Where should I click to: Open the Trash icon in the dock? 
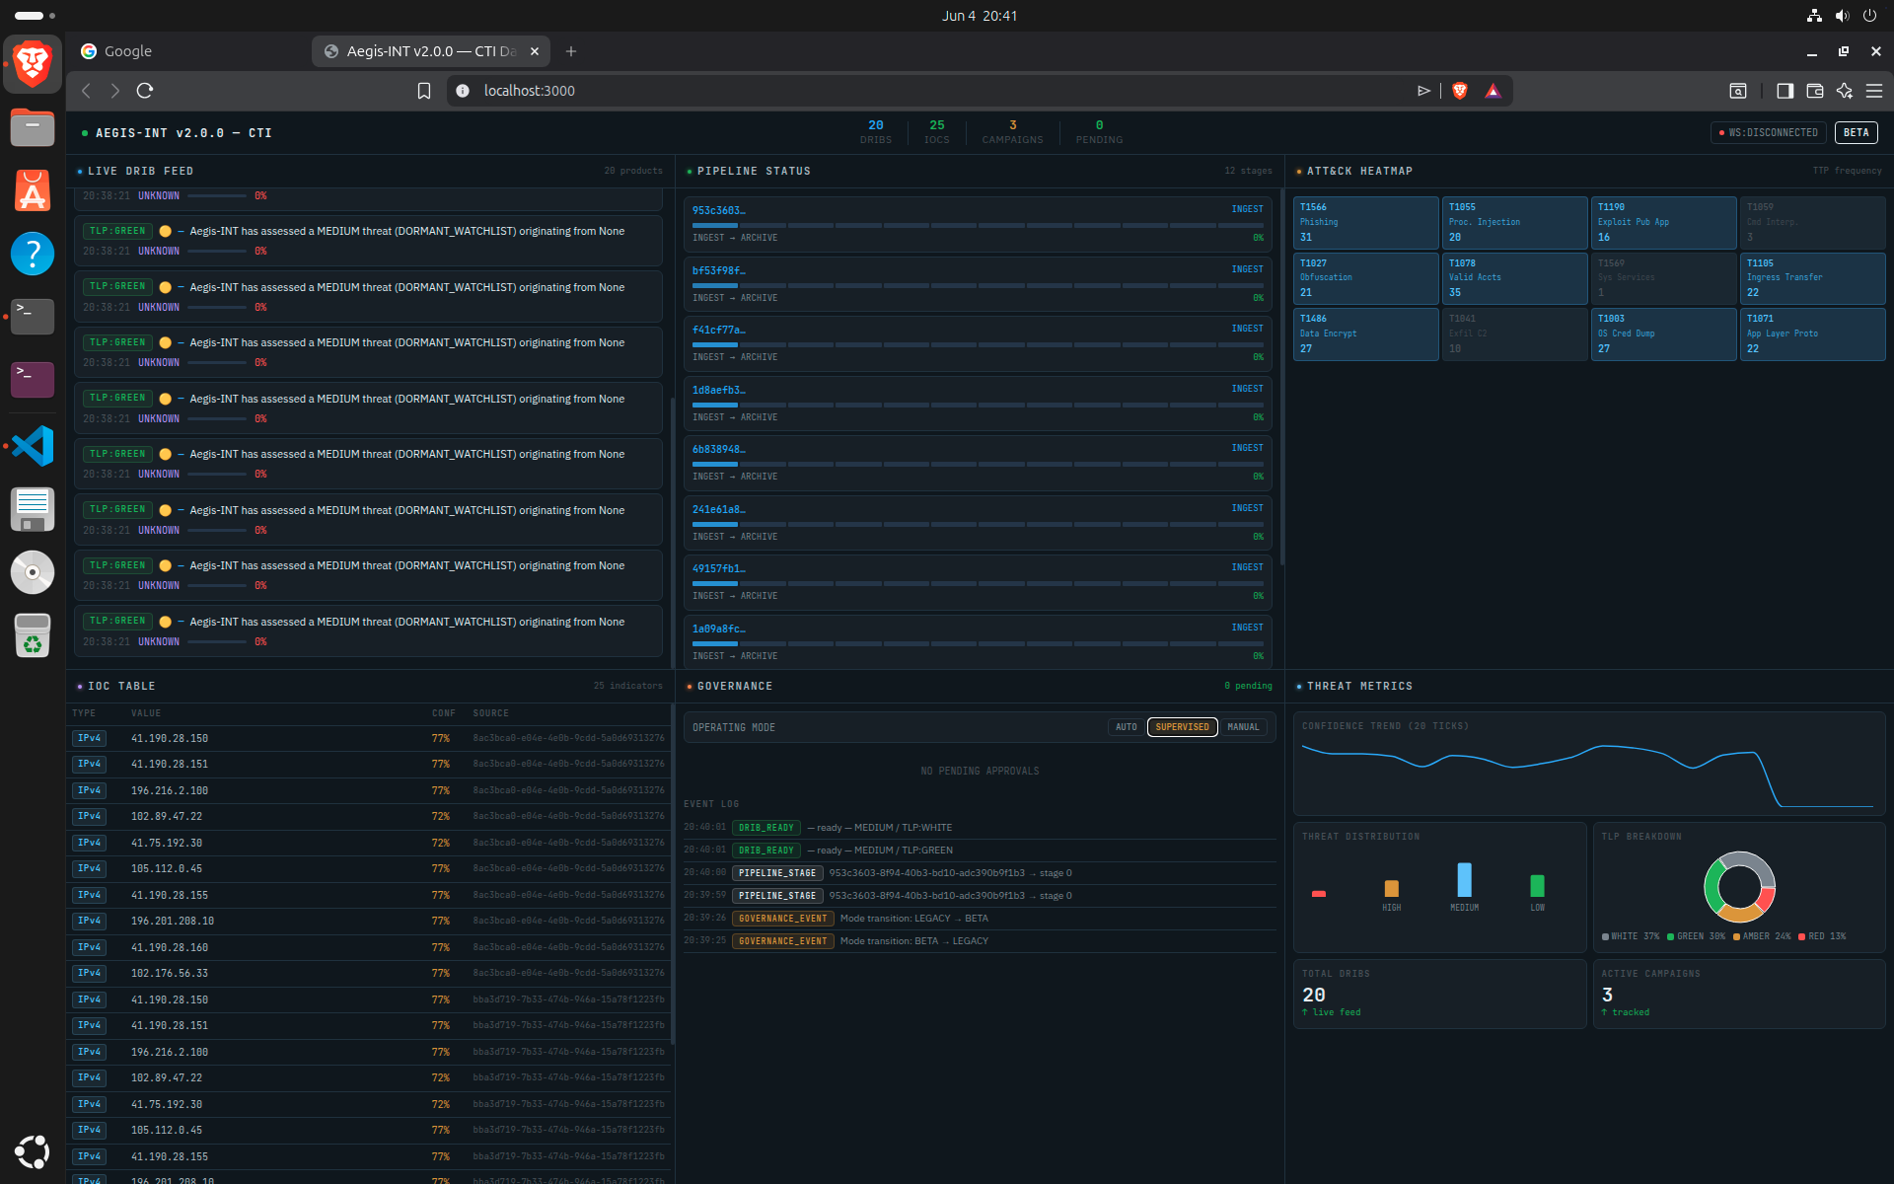tap(33, 635)
